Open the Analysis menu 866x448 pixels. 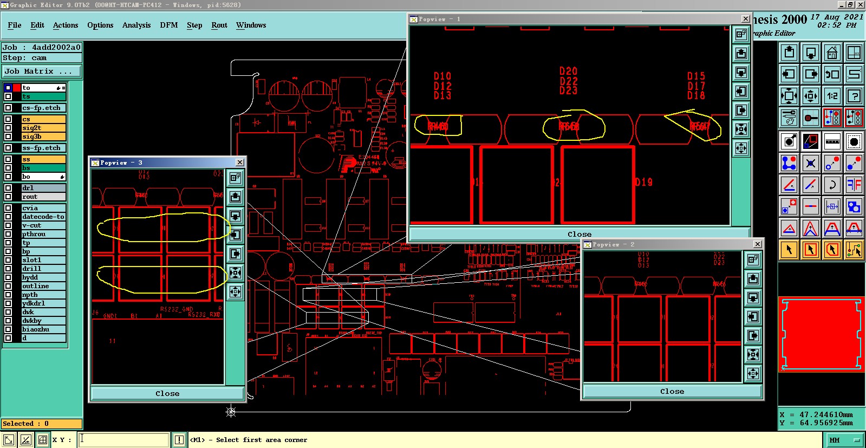click(136, 25)
